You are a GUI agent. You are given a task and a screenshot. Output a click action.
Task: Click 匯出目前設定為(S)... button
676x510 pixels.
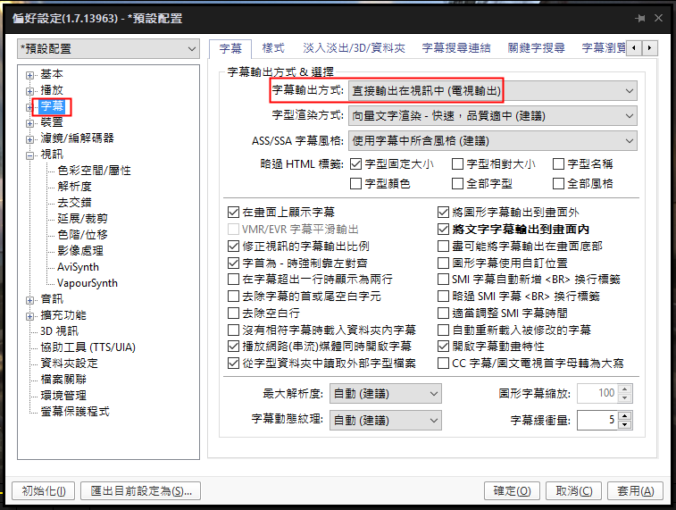click(140, 491)
